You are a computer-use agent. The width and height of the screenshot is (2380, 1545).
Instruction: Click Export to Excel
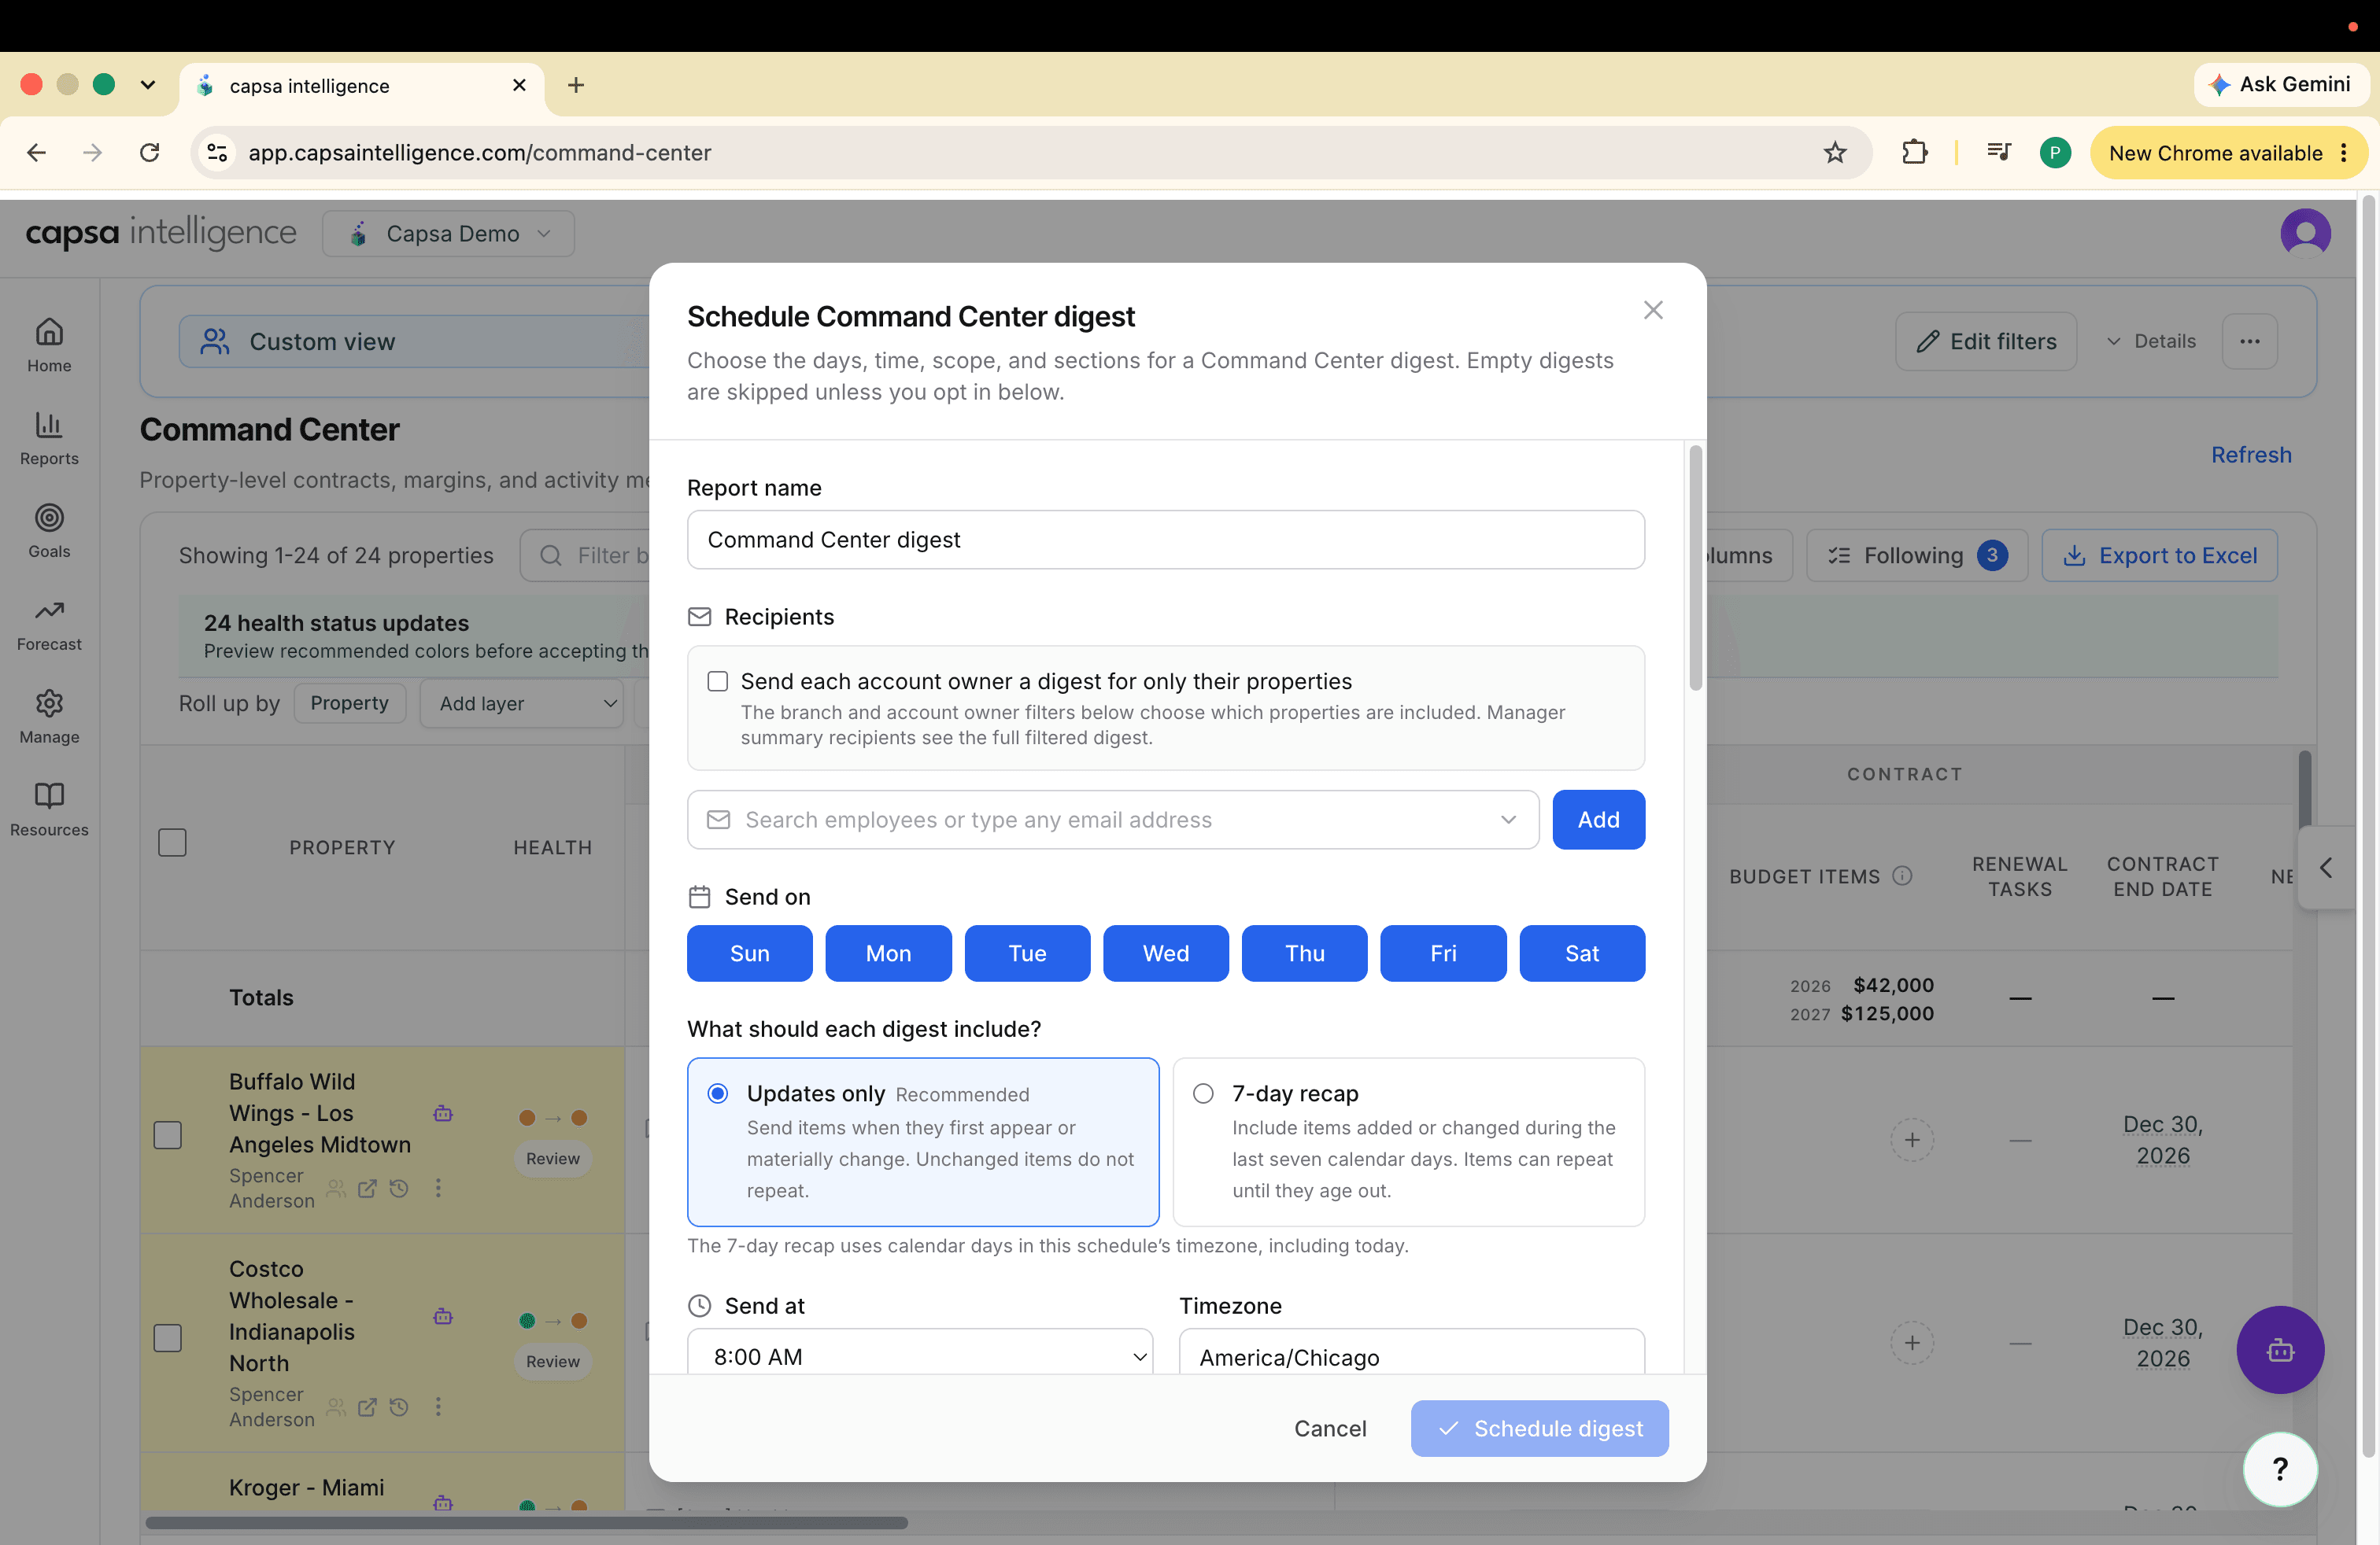coord(2160,555)
